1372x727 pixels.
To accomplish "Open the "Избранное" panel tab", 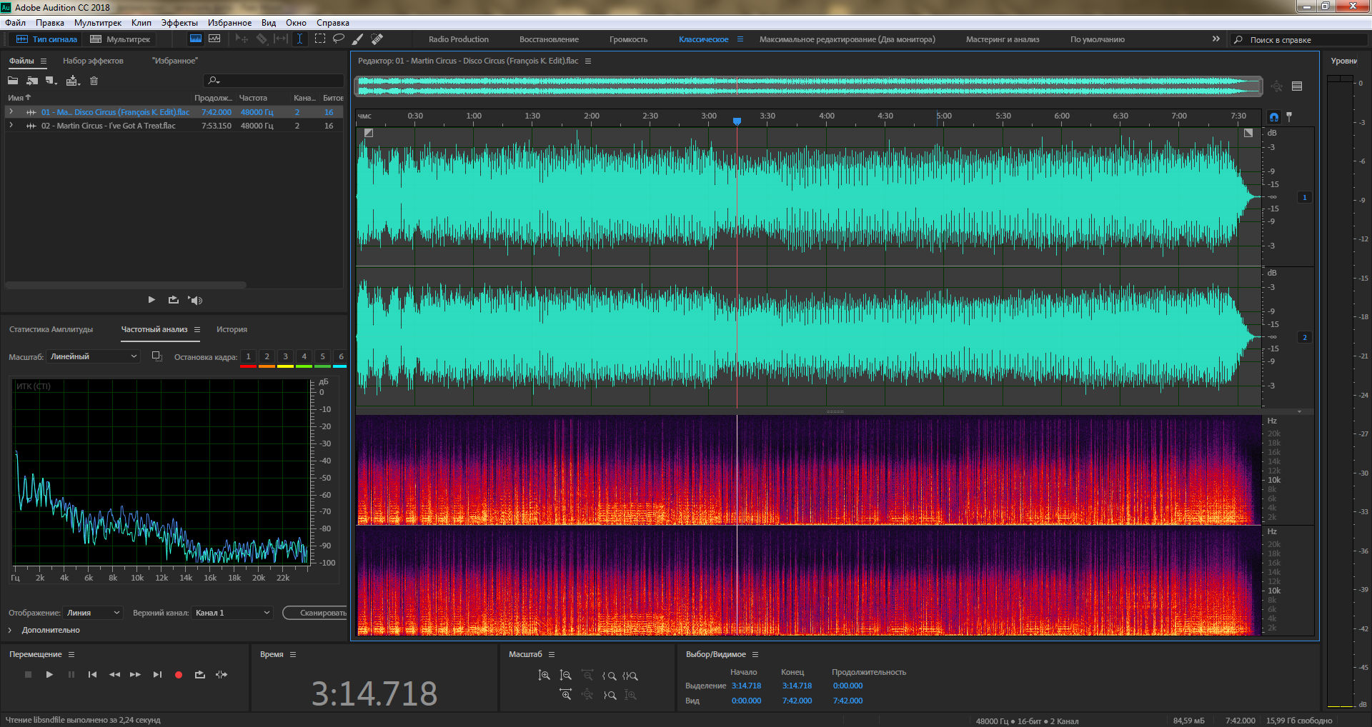I will click(x=174, y=61).
